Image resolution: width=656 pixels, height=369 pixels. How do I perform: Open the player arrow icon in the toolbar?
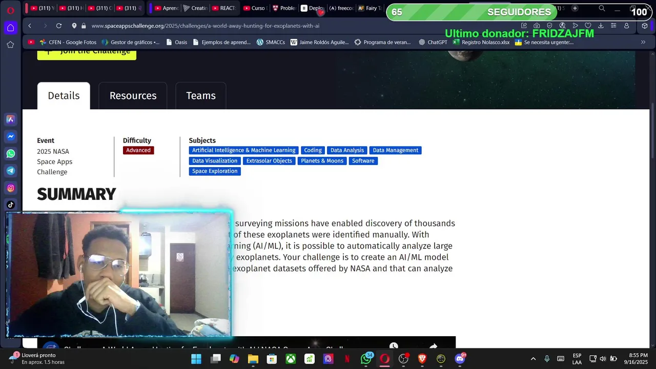[575, 26]
